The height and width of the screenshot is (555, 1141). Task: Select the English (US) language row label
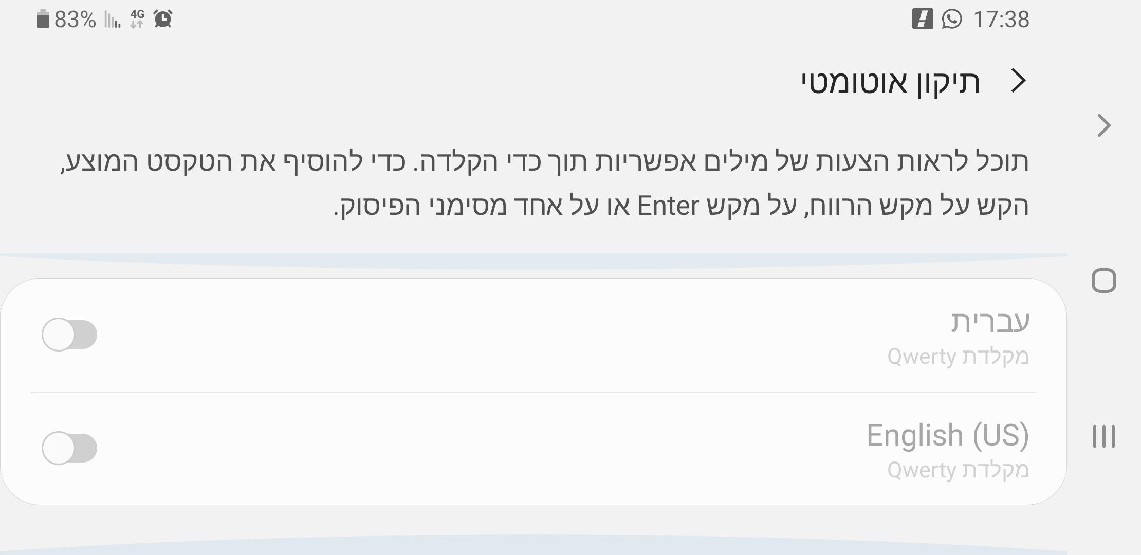point(948,435)
